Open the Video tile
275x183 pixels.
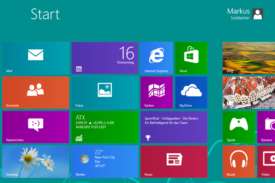[267, 161]
